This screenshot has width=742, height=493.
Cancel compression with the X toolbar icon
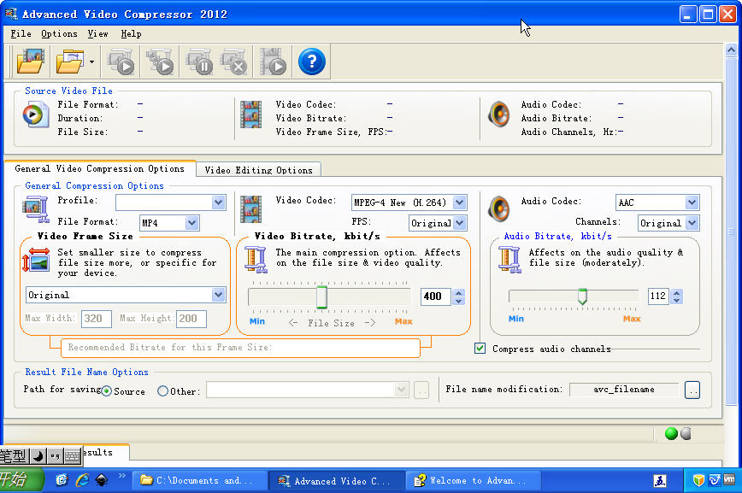point(236,61)
